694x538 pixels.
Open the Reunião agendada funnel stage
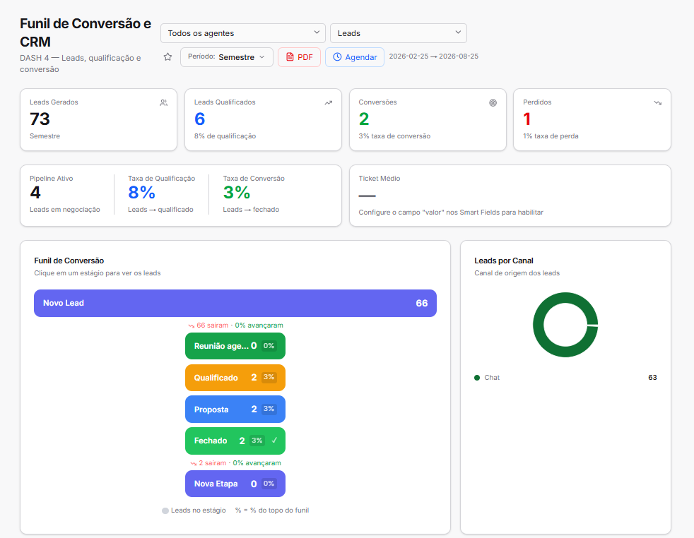(x=235, y=346)
